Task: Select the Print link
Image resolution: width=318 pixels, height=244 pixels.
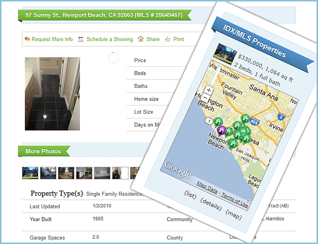Action: 179,39
